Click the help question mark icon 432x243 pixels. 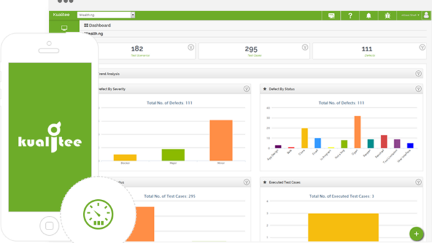[x=350, y=16]
